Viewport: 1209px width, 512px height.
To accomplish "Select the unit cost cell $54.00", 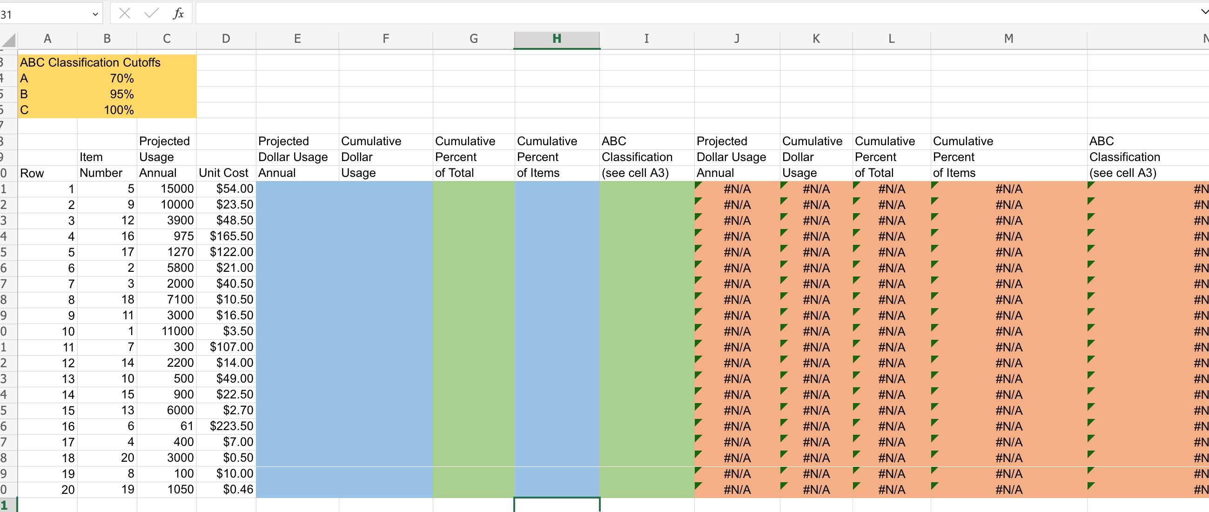I will click(x=226, y=189).
